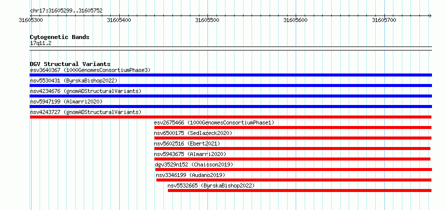Click the nsv5602516 red variant bar
The width and height of the screenshot is (446, 210).
292,148
